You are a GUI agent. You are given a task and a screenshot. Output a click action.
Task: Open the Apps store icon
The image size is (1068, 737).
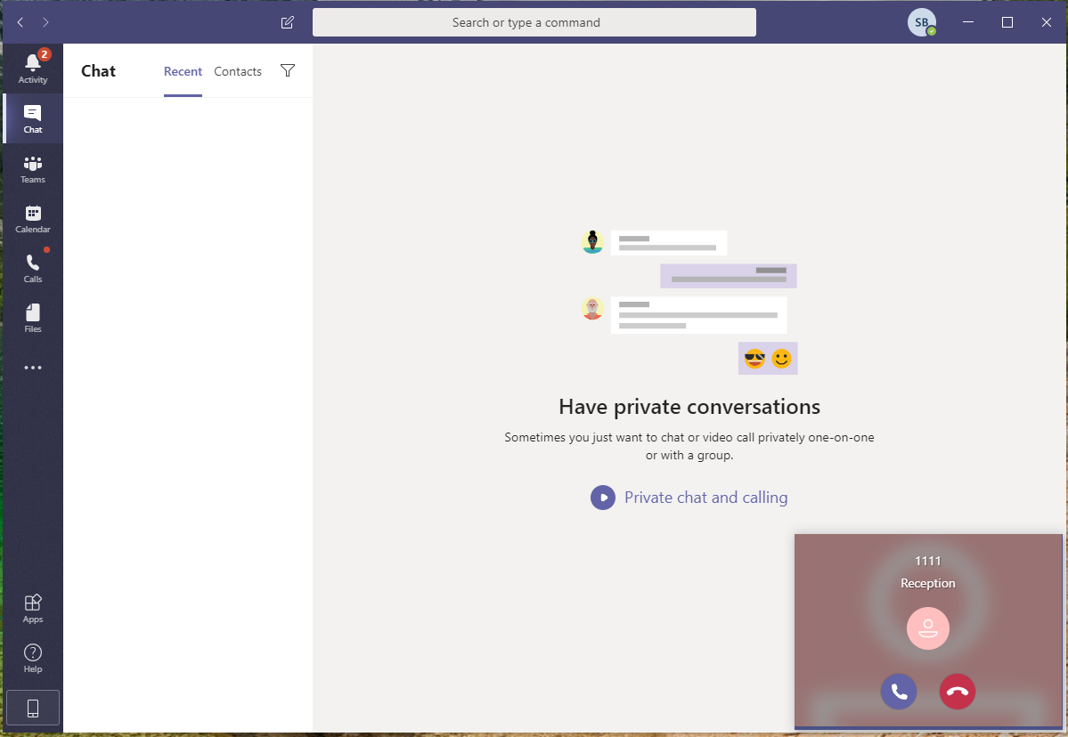(x=33, y=608)
